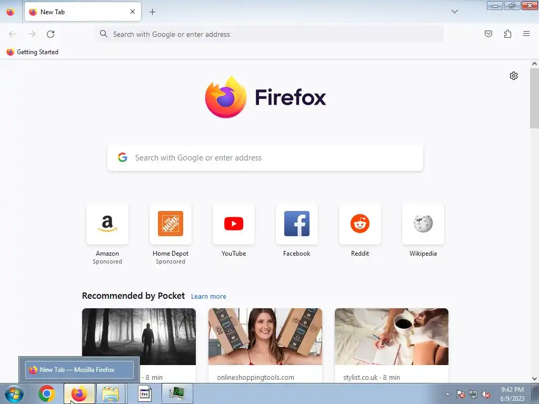Open a new tab with plus button
The width and height of the screenshot is (539, 404).
tap(152, 12)
